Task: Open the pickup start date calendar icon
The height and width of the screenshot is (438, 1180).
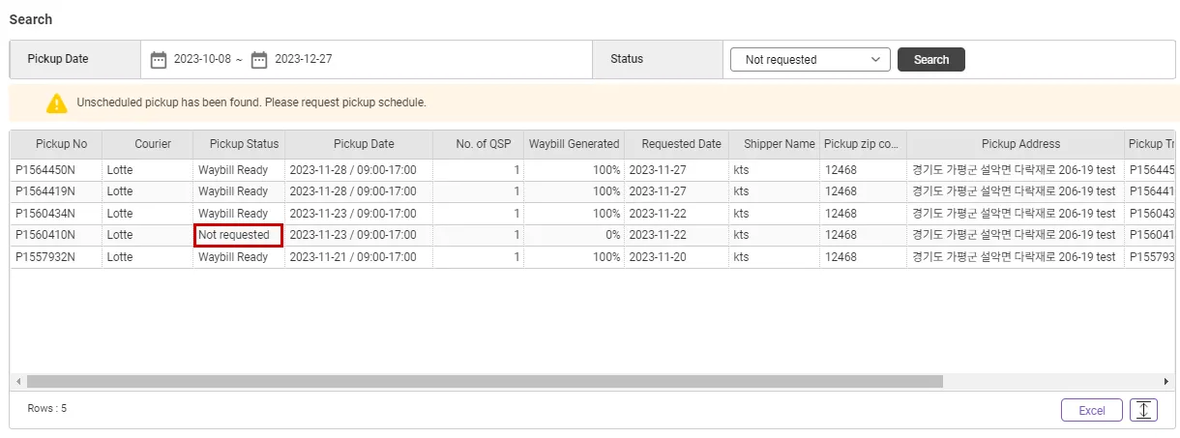Action: click(159, 60)
